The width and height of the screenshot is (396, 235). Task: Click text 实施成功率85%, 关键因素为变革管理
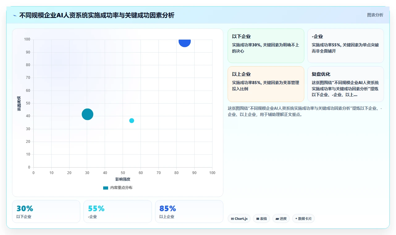(266, 86)
